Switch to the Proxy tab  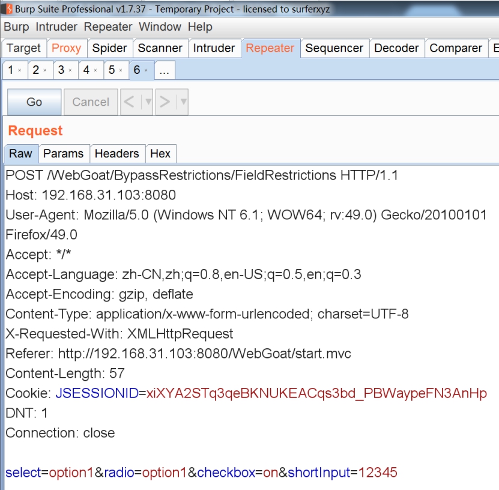(67, 49)
